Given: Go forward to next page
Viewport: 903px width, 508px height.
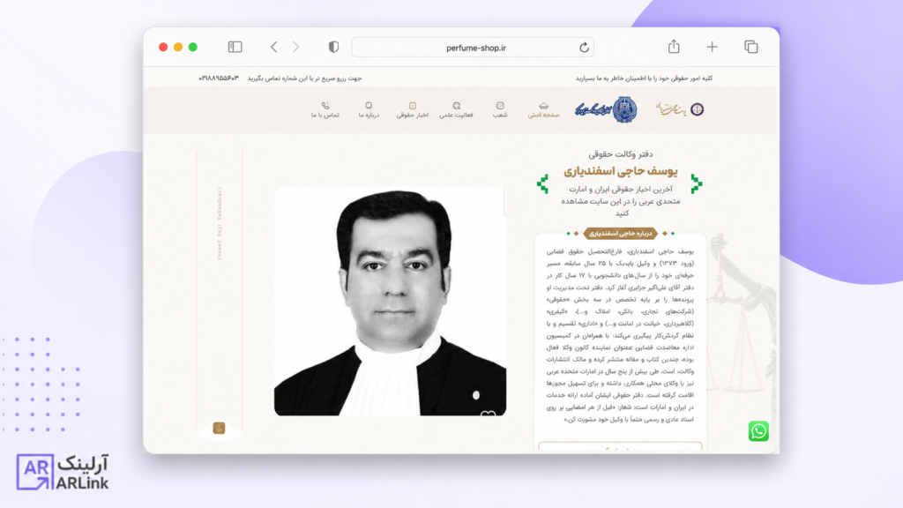Looking at the screenshot, I should click(x=296, y=48).
